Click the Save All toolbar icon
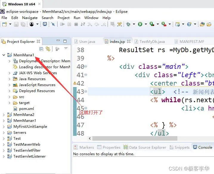 (23, 24)
